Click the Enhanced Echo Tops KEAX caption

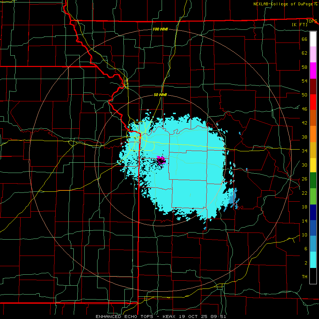pos(161,317)
